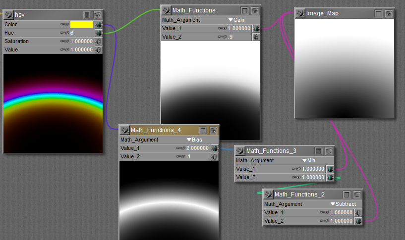Toggle the hsv node preview eye
The height and width of the screenshot is (240, 405).
tap(97, 15)
